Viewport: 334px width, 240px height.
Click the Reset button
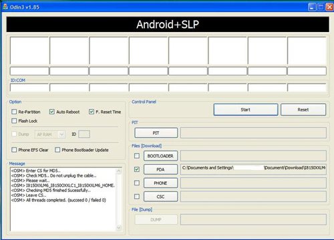[303, 109]
